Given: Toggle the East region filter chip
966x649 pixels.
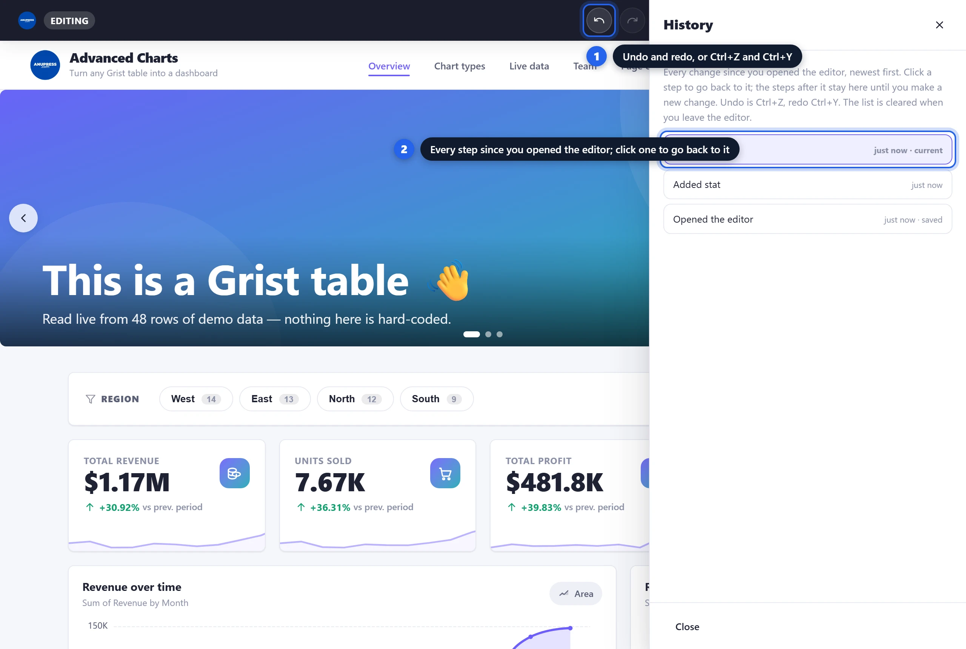Looking at the screenshot, I should [x=275, y=399].
